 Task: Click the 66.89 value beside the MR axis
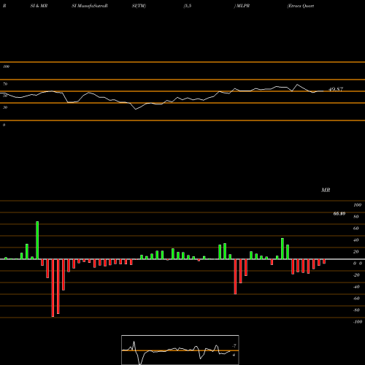click(x=339, y=214)
